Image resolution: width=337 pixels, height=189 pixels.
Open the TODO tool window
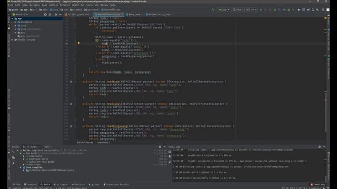[x=16, y=184]
